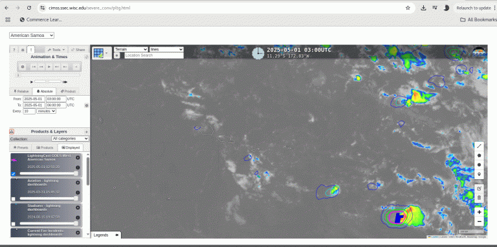
Task: Open the All categories collection dropdown
Action: tap(70, 138)
